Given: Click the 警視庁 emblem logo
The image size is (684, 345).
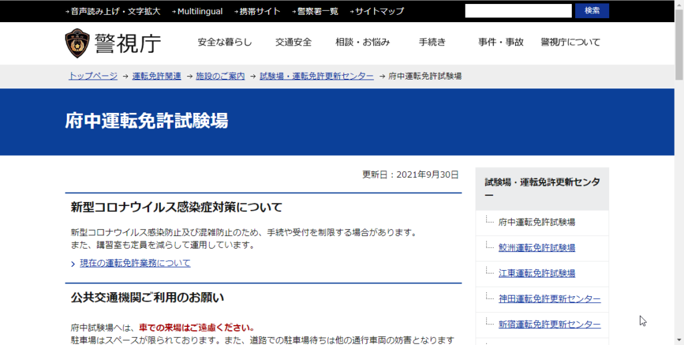Looking at the screenshot, I should point(77,43).
